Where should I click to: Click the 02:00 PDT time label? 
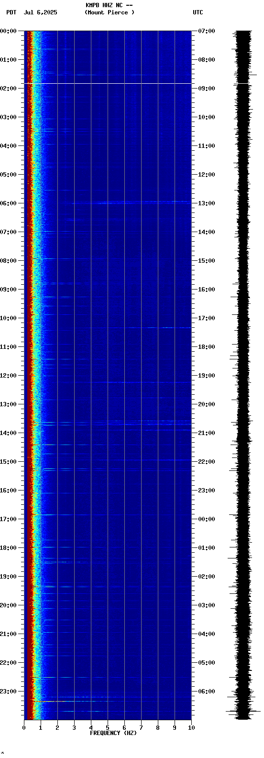click(8, 89)
